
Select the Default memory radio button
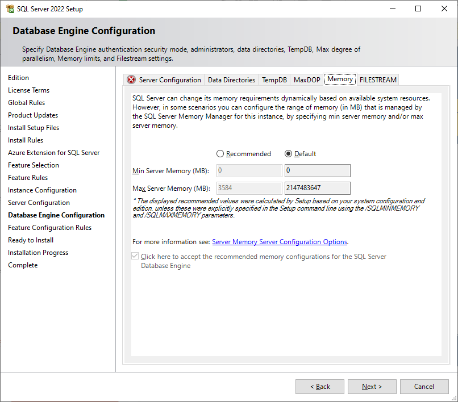(x=289, y=154)
